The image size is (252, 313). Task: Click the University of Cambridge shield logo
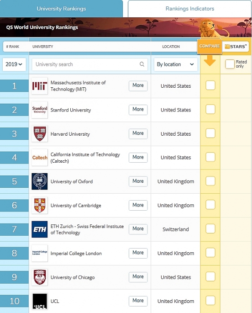coord(40,206)
